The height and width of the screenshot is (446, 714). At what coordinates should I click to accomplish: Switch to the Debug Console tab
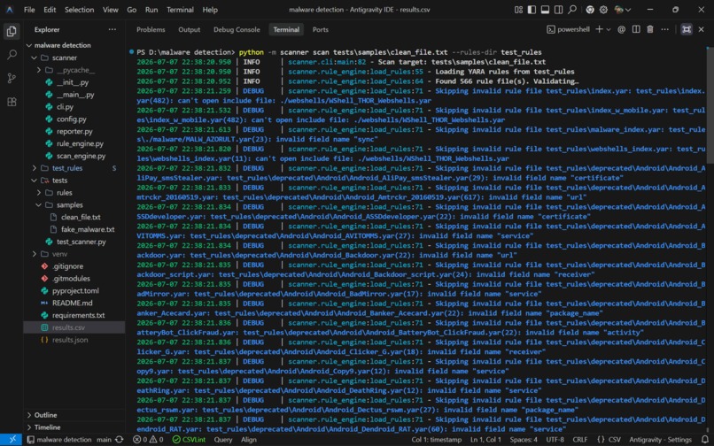tap(237, 29)
